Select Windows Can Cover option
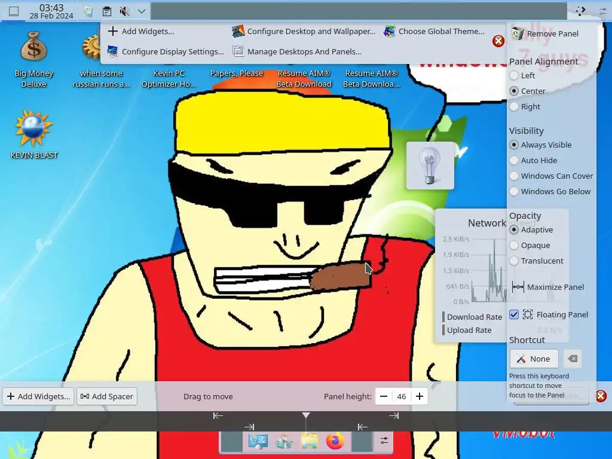 click(551, 176)
